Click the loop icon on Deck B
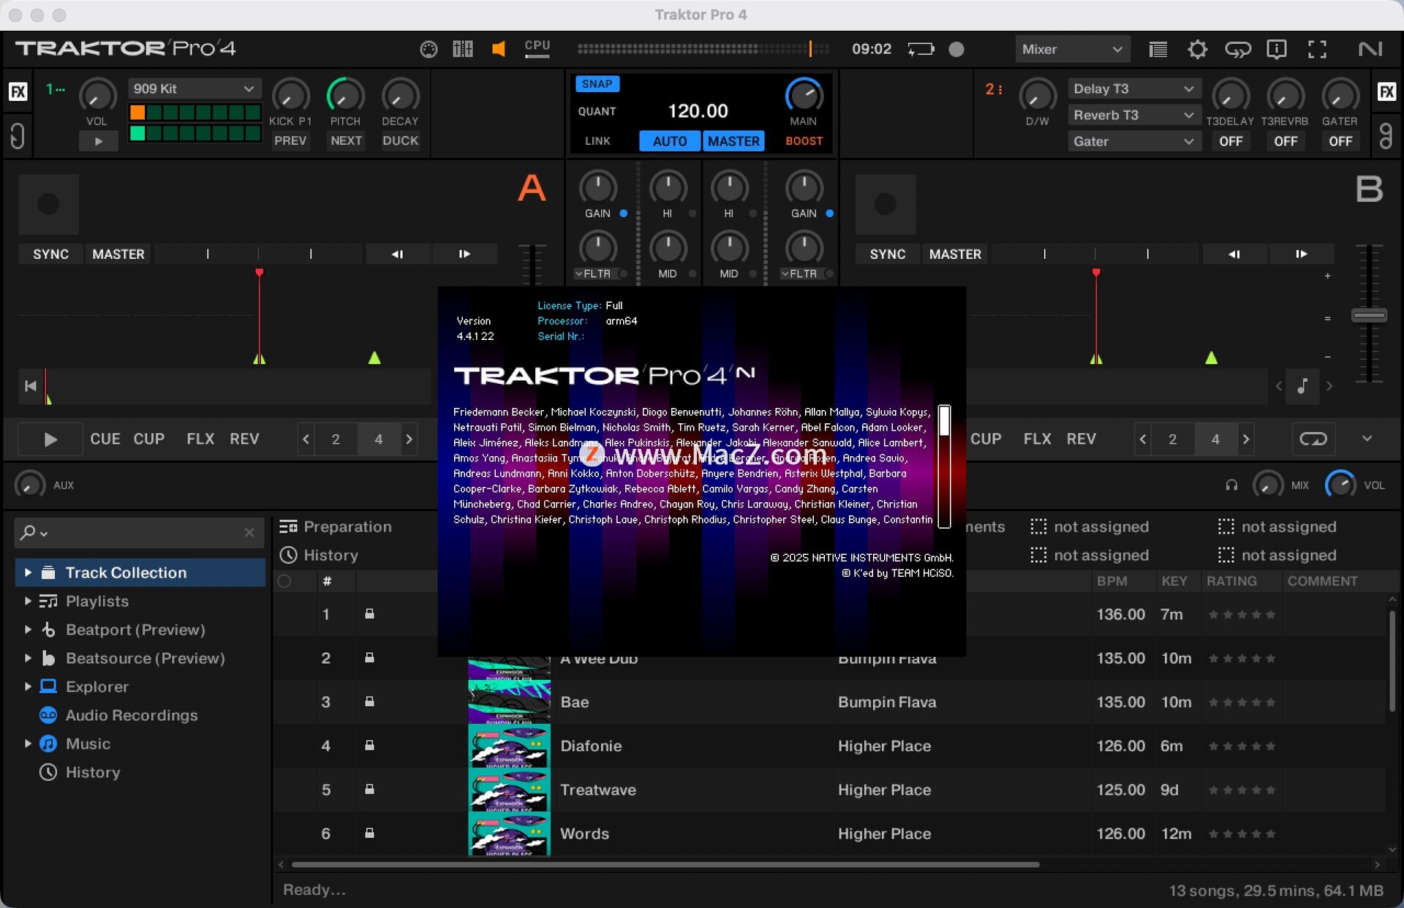The height and width of the screenshot is (908, 1404). (x=1313, y=439)
